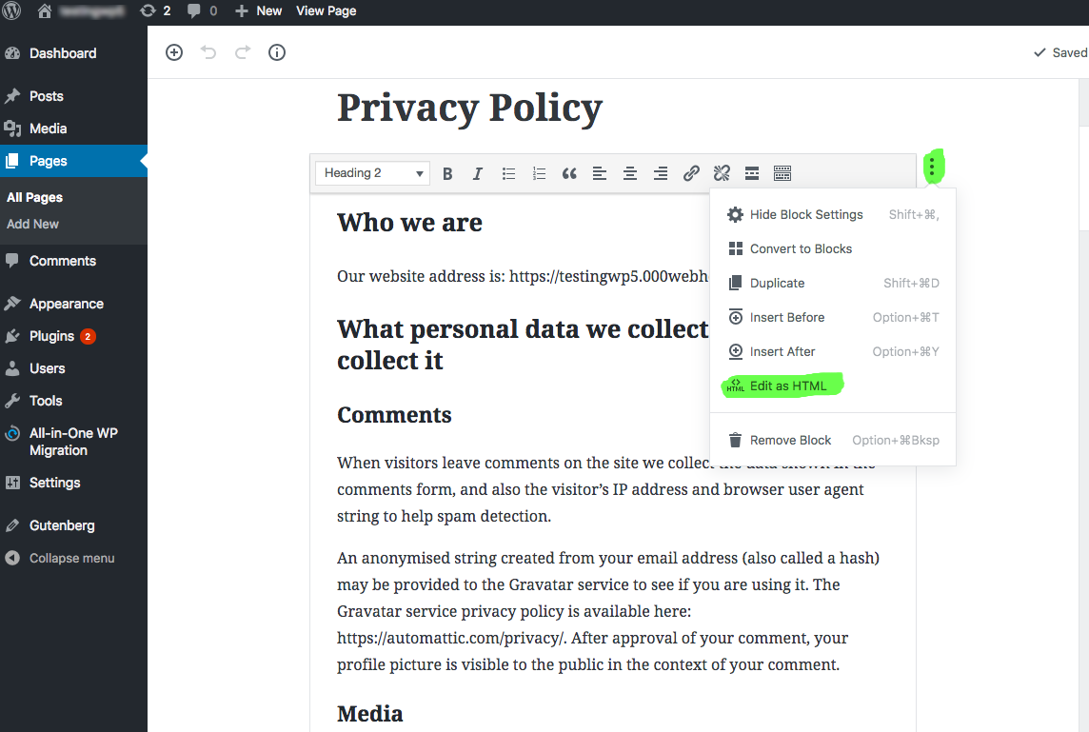Choose Convert to Blocks option
1089x732 pixels.
coord(801,249)
